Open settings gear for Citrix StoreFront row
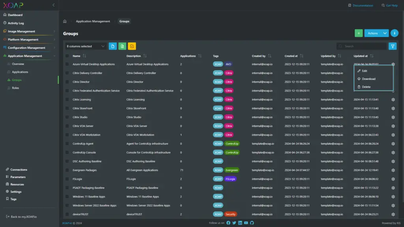 coord(393,108)
